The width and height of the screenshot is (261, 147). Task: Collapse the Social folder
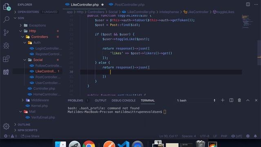38,60
